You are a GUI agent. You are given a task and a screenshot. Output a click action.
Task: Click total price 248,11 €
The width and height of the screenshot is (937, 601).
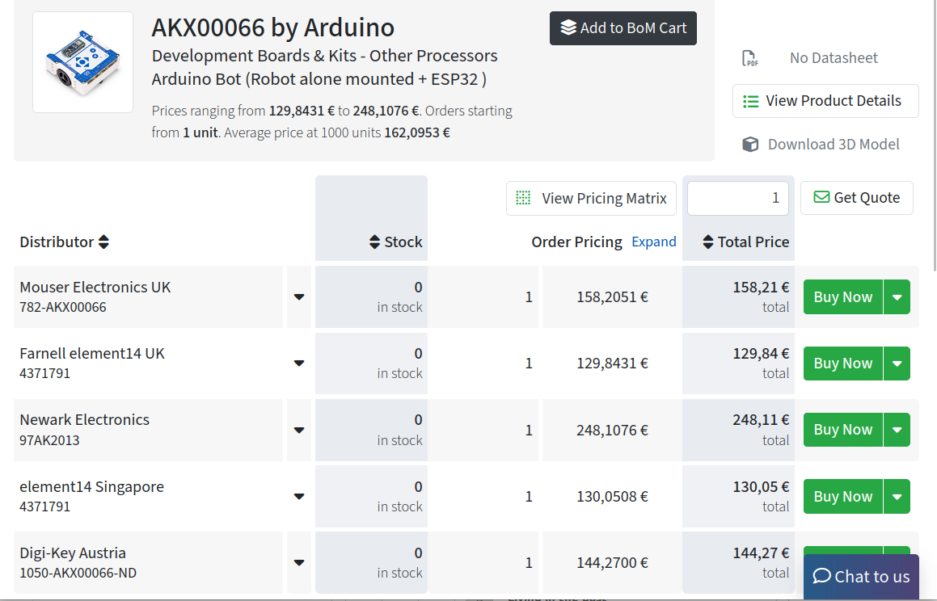(761, 419)
